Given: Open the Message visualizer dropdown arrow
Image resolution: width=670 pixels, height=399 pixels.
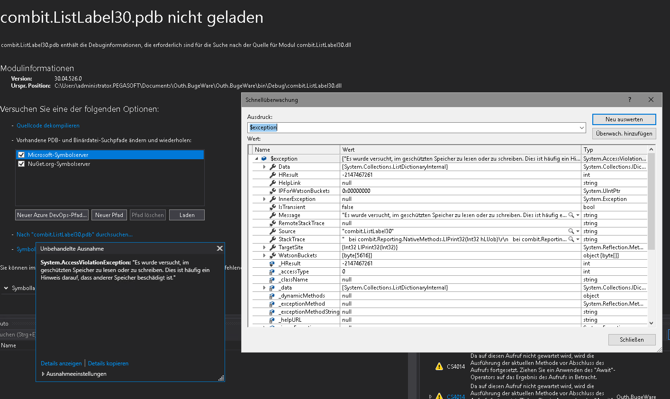Looking at the screenshot, I should [x=578, y=215].
